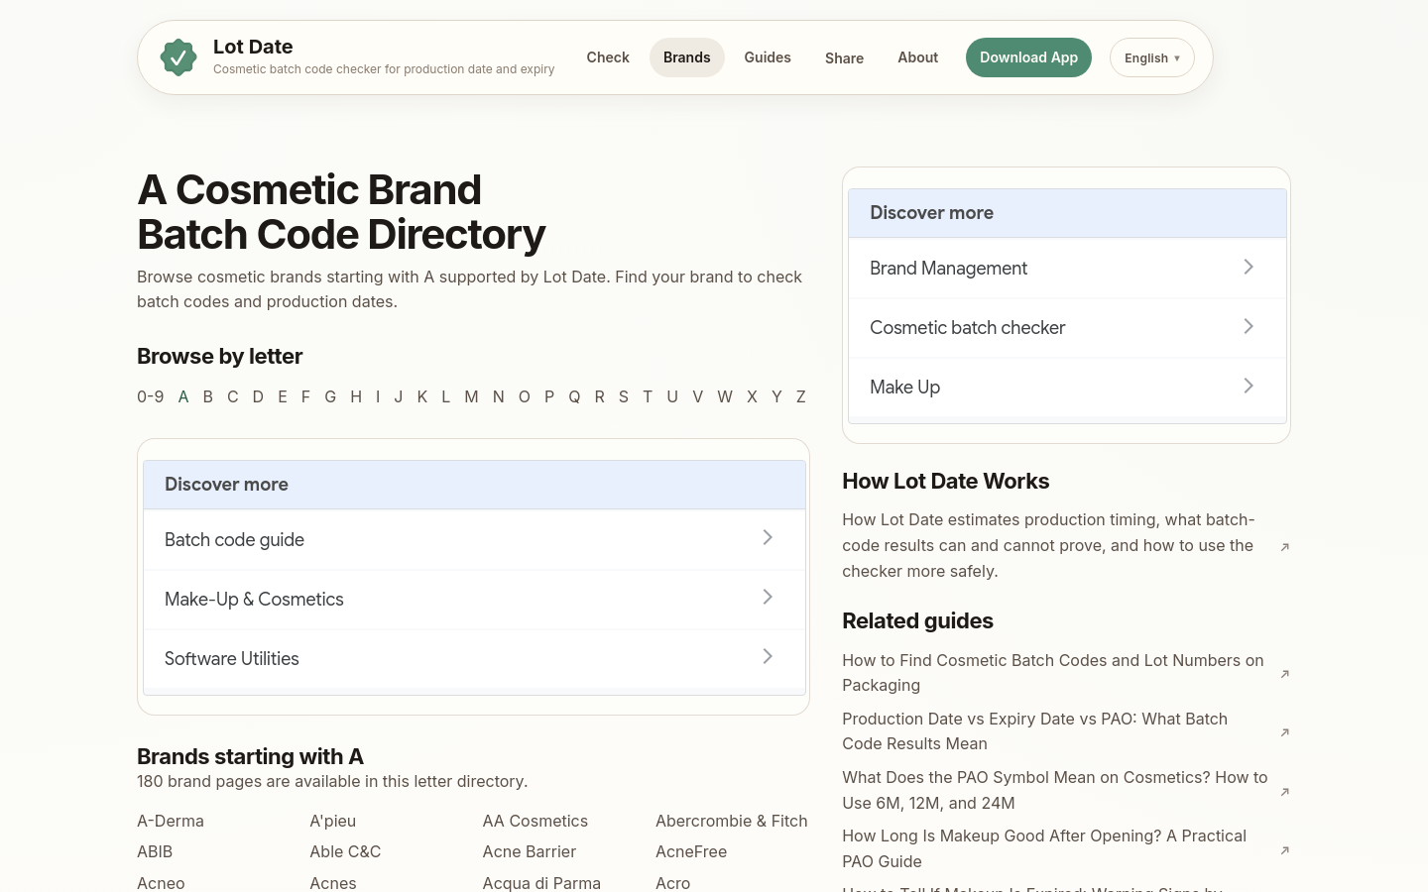
Task: Jump to brands starting with C
Action: [x=233, y=396]
